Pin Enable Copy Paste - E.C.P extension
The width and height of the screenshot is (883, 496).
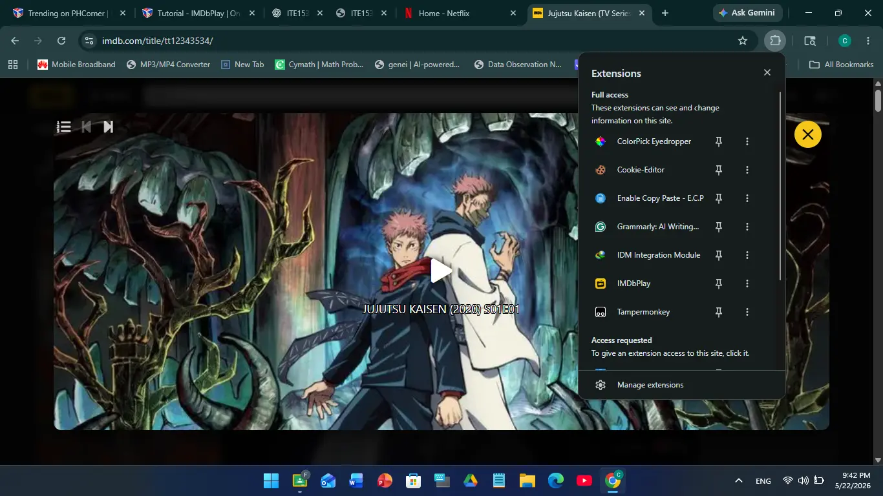[x=718, y=198]
